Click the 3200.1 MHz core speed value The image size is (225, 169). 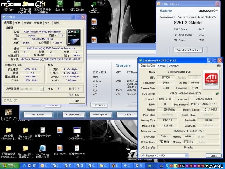coord(31,69)
